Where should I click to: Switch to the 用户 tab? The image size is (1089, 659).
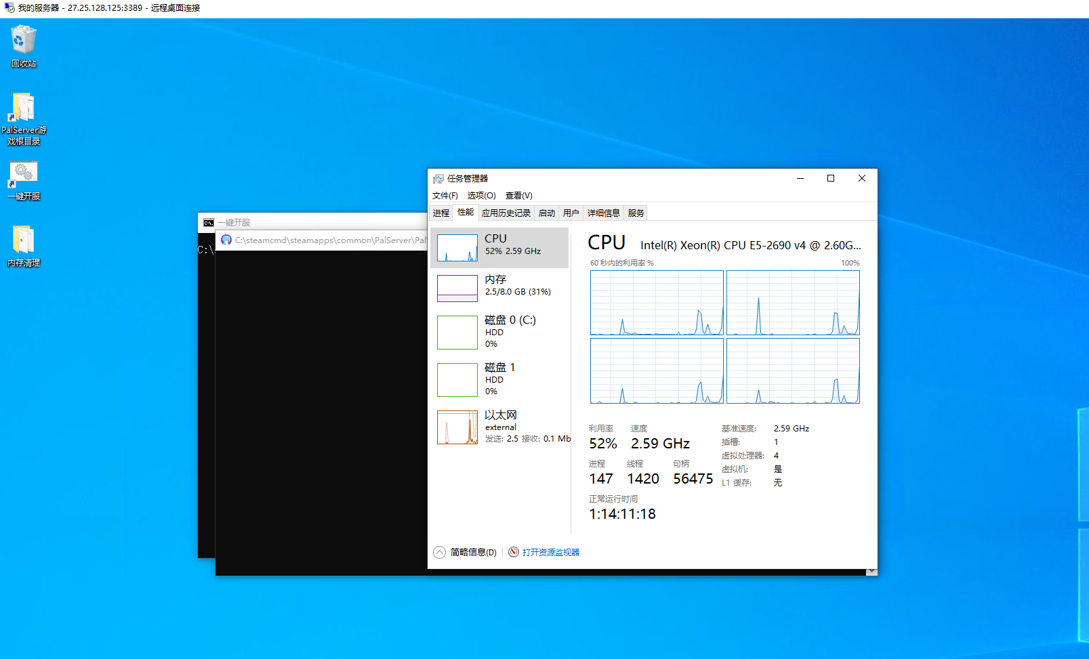click(x=571, y=213)
